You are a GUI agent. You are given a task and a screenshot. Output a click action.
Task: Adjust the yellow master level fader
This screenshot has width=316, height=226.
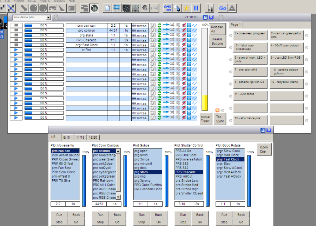(205, 69)
